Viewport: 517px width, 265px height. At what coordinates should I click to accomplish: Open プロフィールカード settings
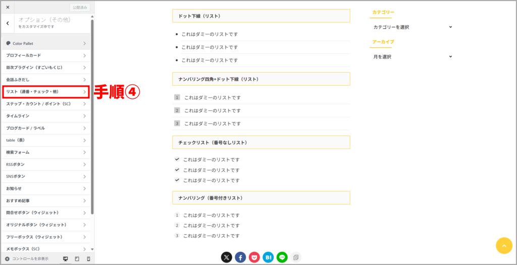click(x=45, y=55)
